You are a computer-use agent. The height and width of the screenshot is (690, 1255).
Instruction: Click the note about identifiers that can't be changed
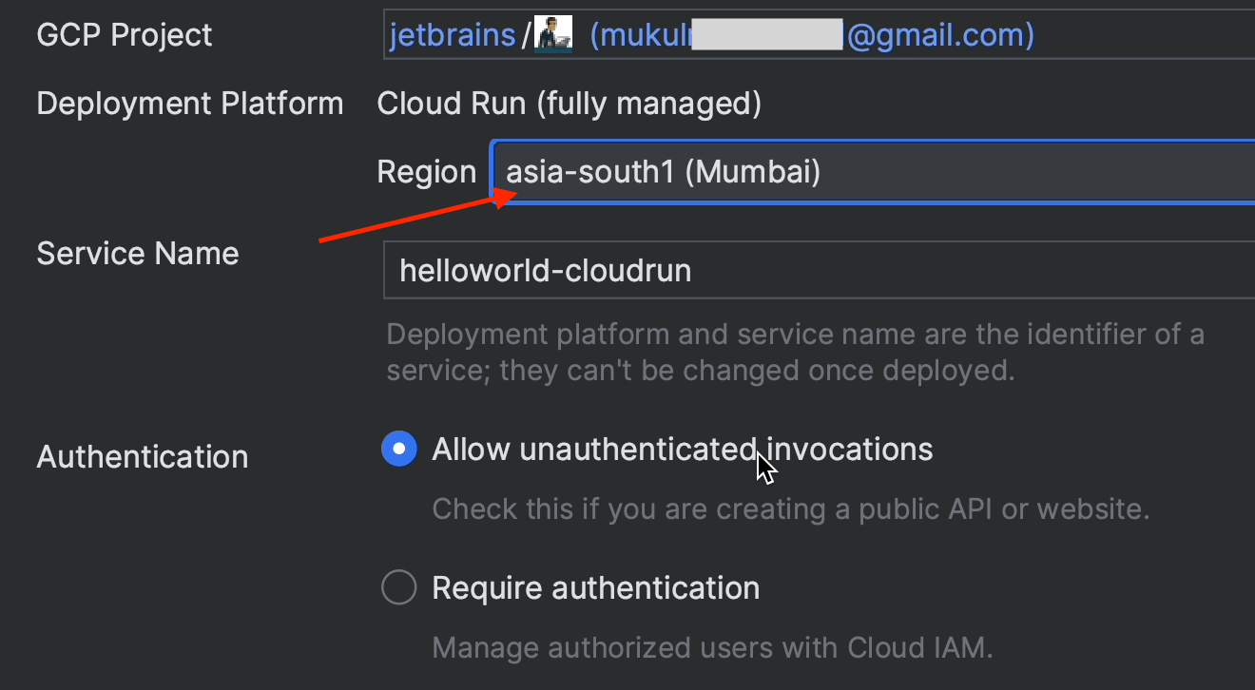click(796, 353)
